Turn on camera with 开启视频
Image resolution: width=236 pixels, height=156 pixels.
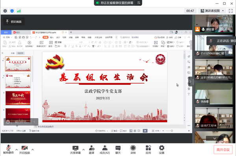pyautogui.click(x=24, y=150)
